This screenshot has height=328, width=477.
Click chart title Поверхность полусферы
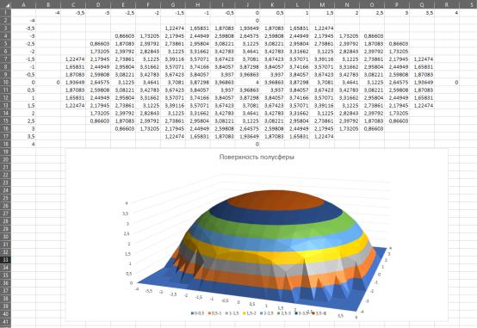pos(257,157)
